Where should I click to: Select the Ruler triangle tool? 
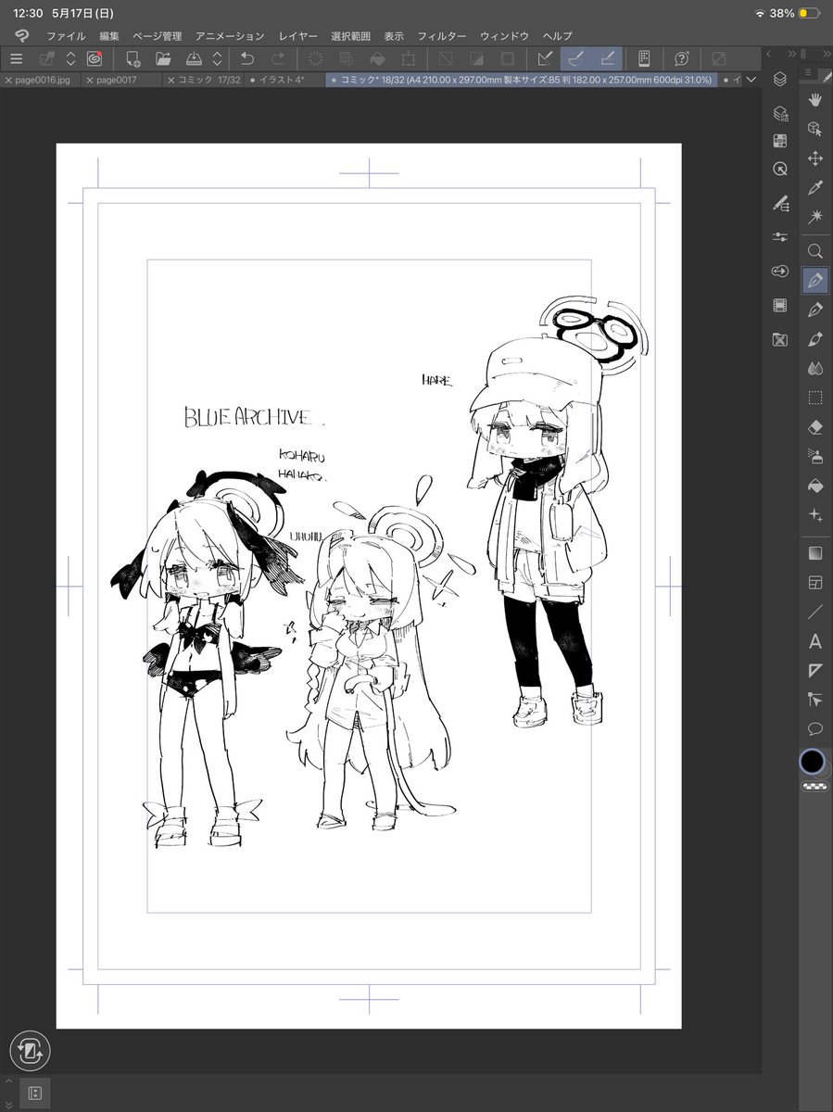(815, 670)
